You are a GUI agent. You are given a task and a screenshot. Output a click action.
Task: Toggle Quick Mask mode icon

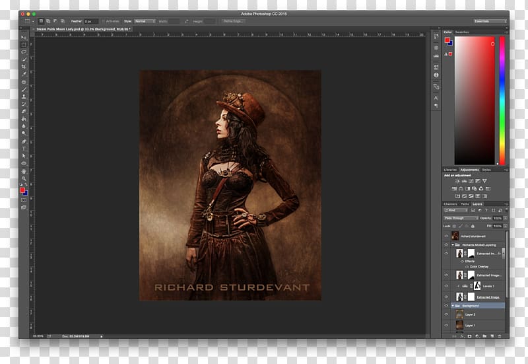tap(24, 200)
